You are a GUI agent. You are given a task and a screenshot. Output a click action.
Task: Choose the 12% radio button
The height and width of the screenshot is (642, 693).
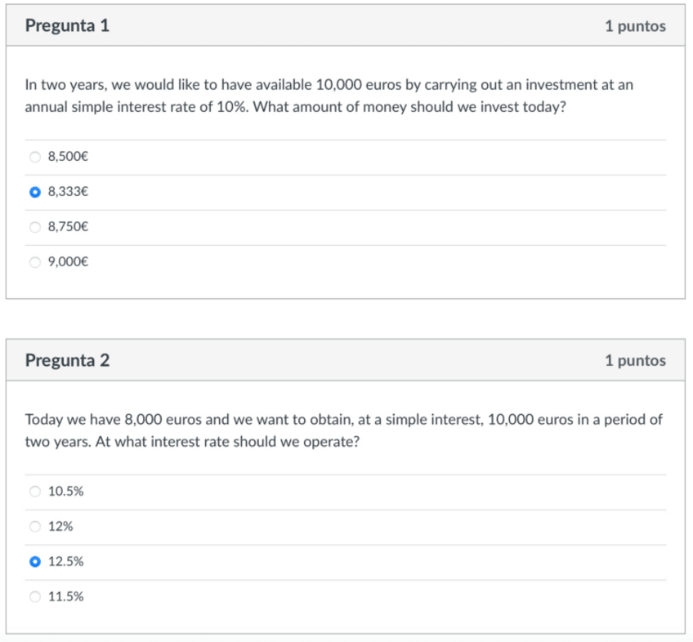[34, 527]
